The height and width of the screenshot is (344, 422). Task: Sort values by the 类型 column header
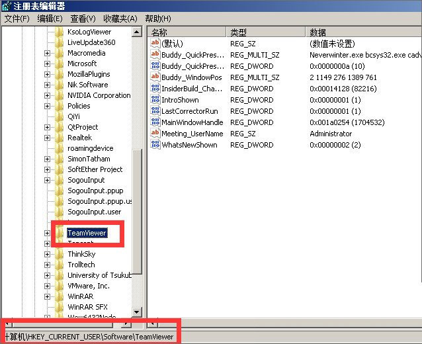[x=266, y=32]
